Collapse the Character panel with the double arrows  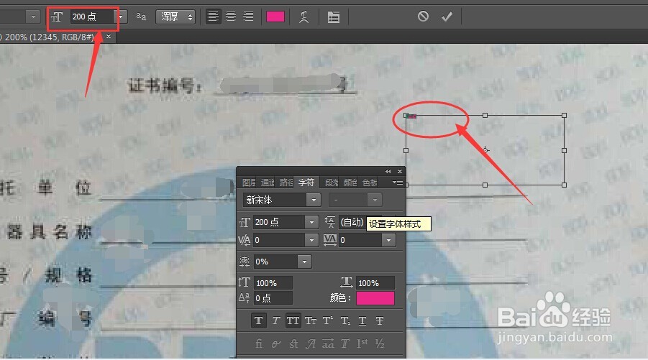(x=388, y=171)
